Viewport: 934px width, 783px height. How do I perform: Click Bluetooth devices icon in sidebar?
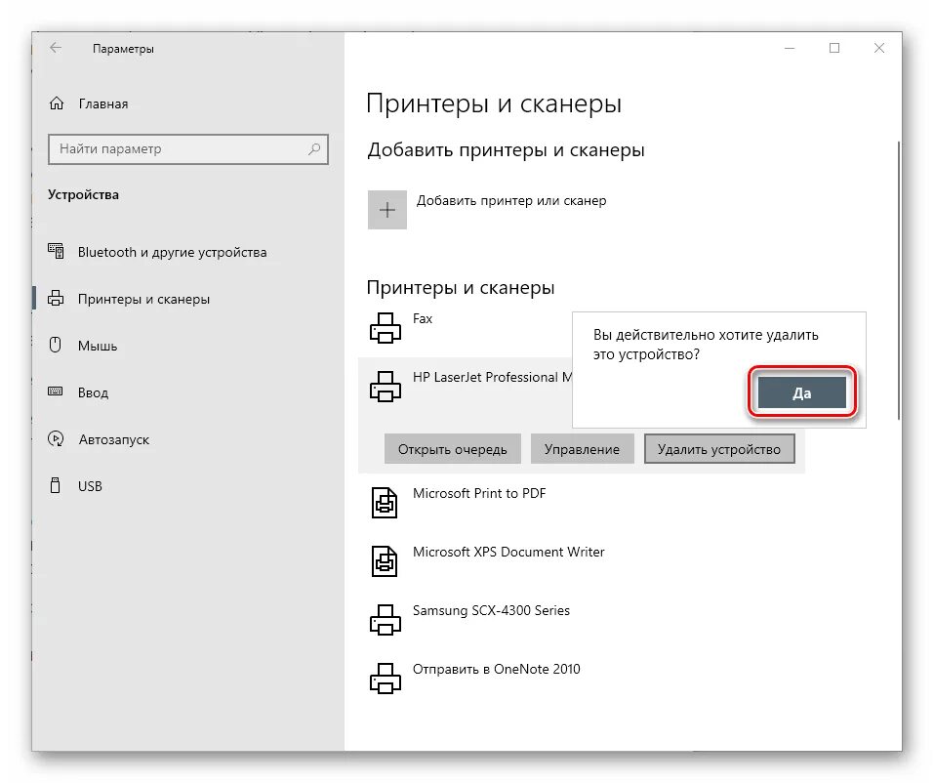56,252
